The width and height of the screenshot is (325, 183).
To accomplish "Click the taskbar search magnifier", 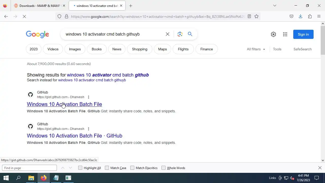I will (x=18, y=178).
